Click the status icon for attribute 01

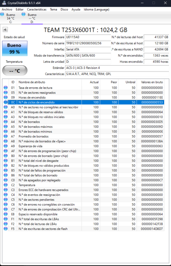(x=6, y=88)
